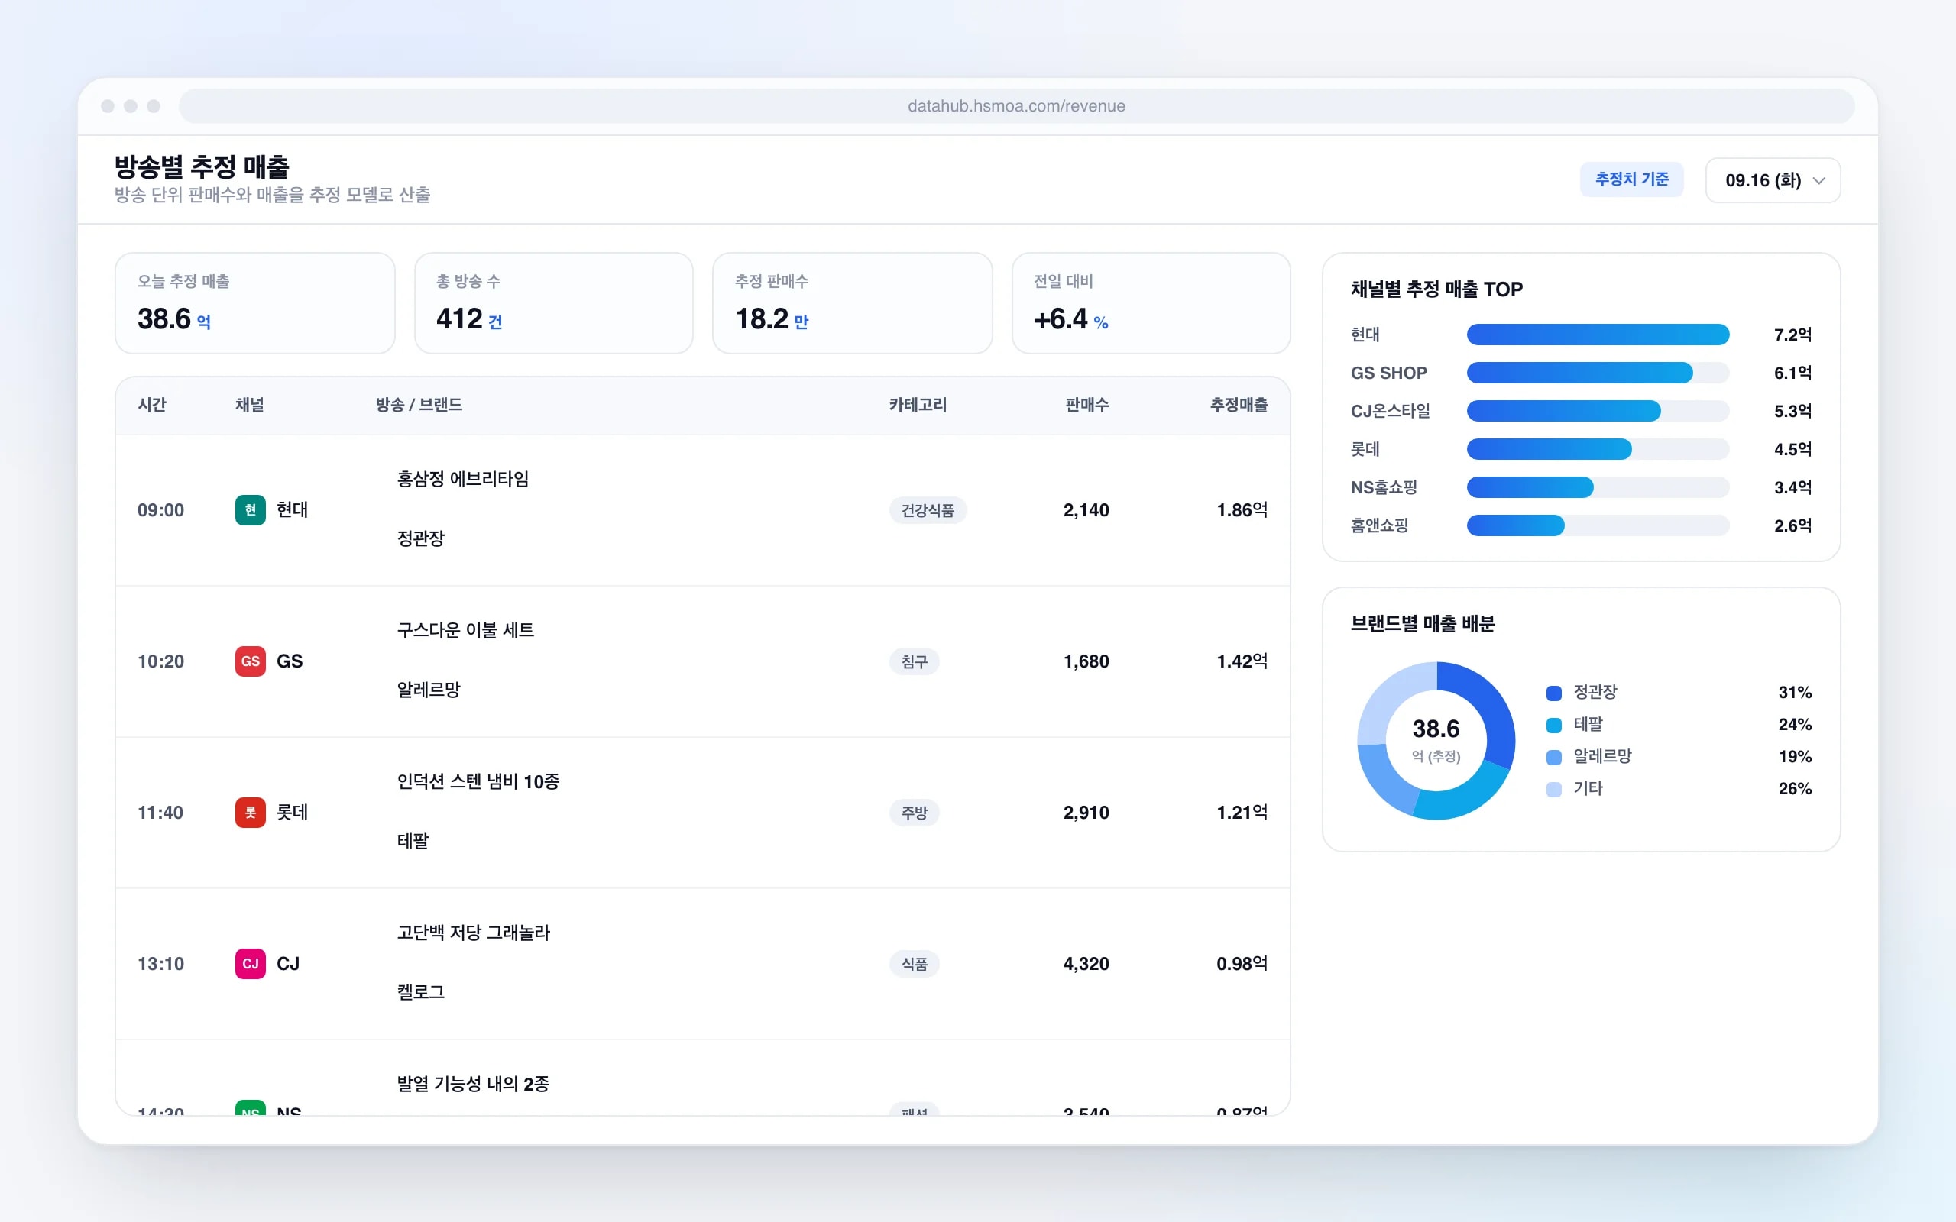Click the 홈앤쇼핑 revenue bar
Image resolution: width=1956 pixels, height=1222 pixels.
point(1514,525)
